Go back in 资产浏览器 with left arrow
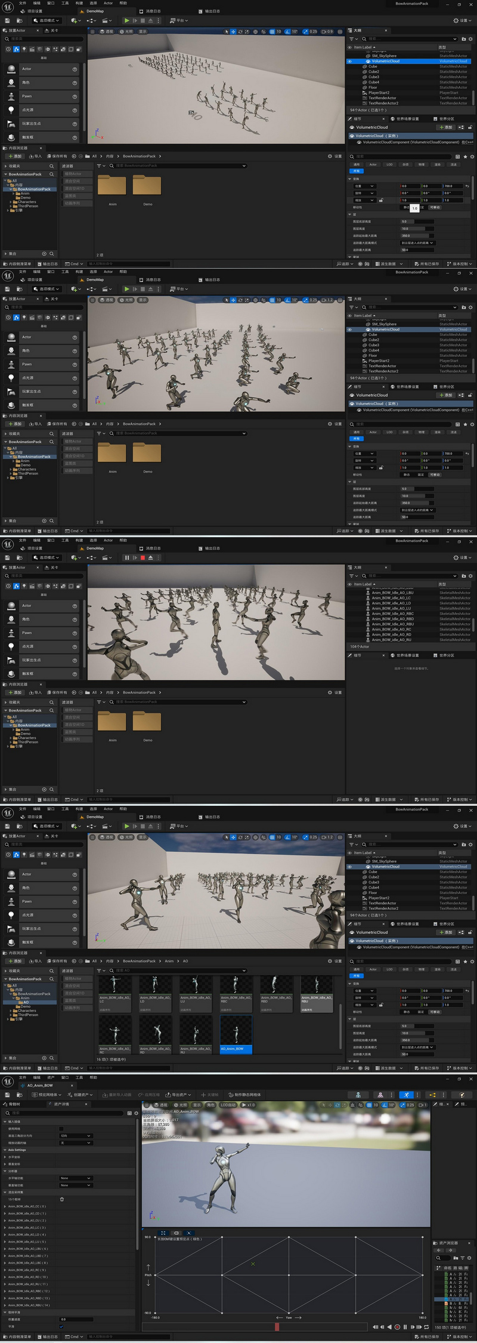 439,1250
